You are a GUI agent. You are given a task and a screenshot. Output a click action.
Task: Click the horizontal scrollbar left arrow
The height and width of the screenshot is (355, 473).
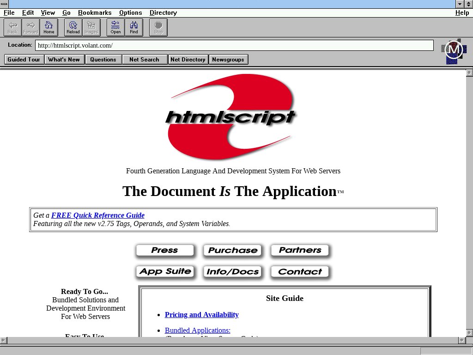pyautogui.click(x=3, y=340)
